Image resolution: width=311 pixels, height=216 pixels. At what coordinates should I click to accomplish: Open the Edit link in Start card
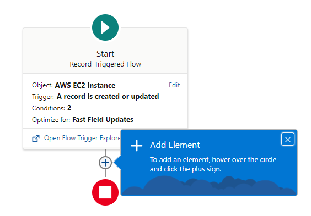174,85
